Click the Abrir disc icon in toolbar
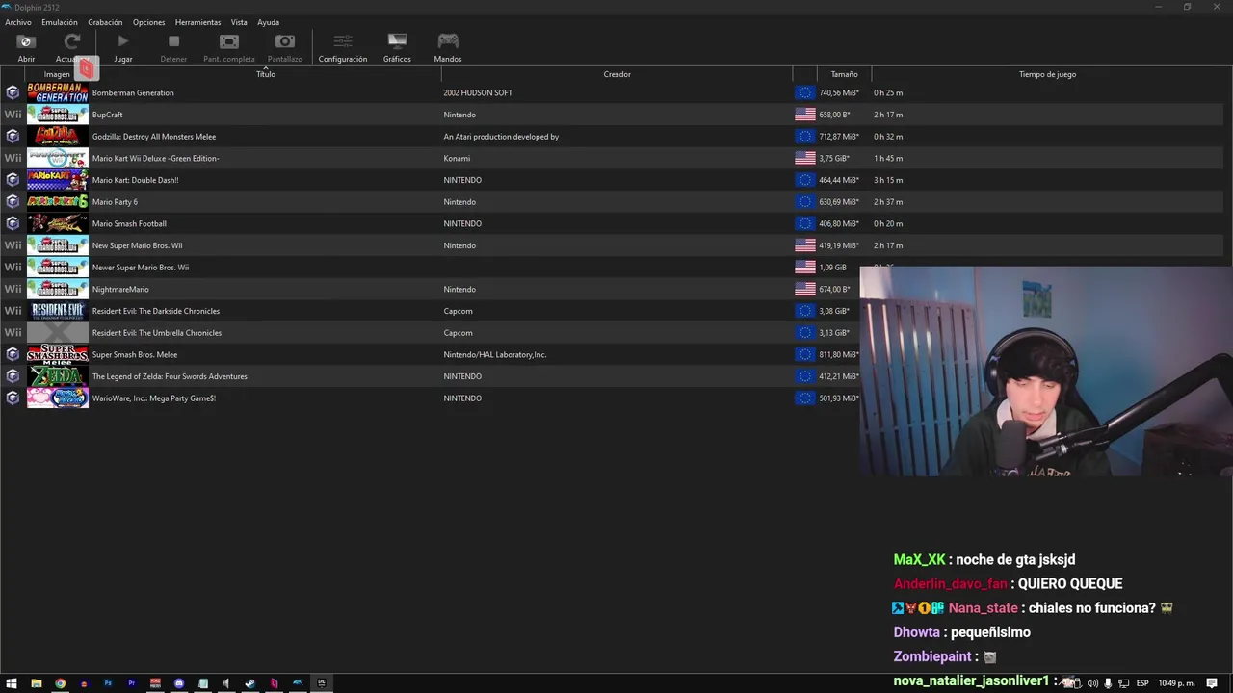The image size is (1233, 693). 26,41
